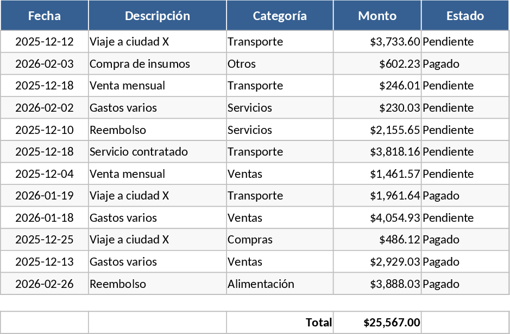The width and height of the screenshot is (510, 334).
Task: Select the date cell 2026-02-02
Action: [x=45, y=108]
